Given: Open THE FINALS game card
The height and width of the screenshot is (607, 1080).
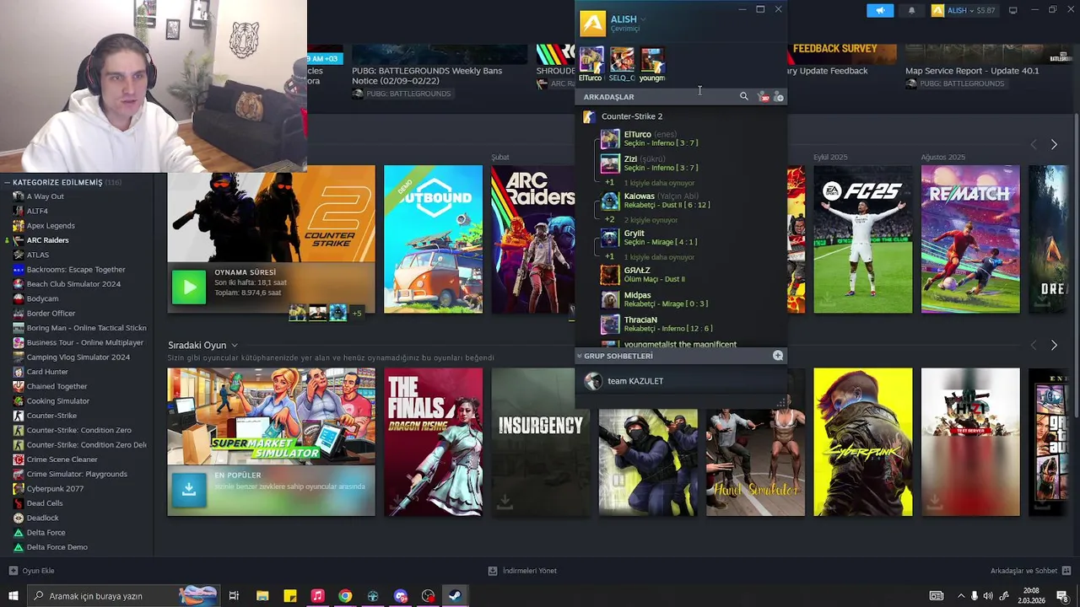Looking at the screenshot, I should point(433,442).
